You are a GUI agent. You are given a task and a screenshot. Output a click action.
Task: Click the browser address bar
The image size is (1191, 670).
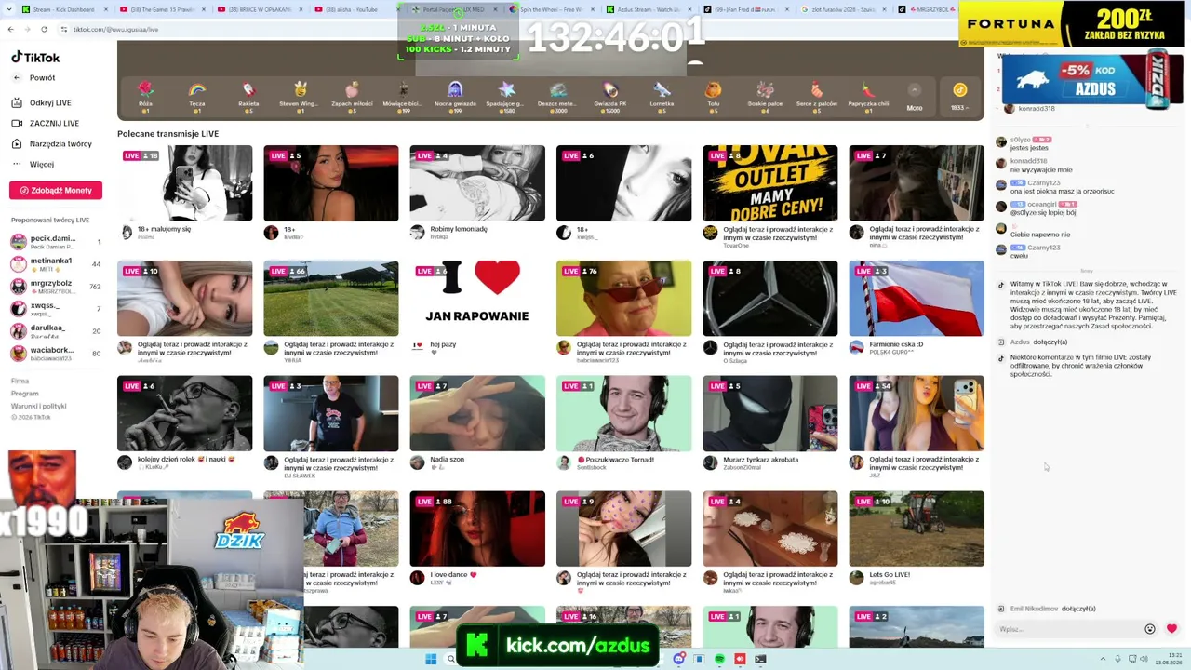[223, 30]
